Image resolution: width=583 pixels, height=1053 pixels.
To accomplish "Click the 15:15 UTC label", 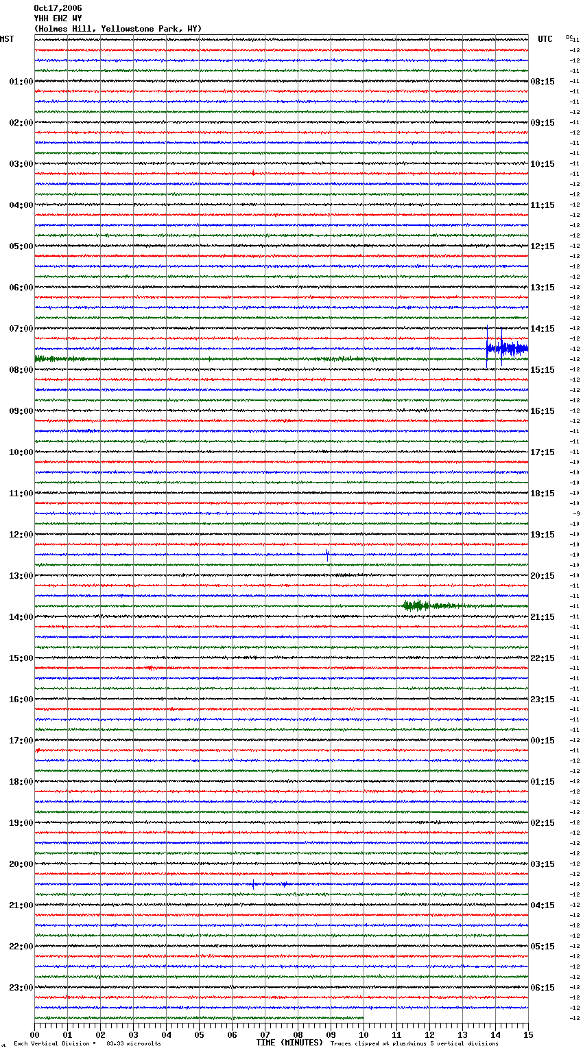I will 543,370.
